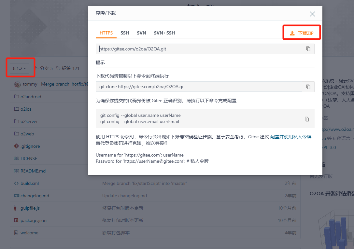Open the Update changelog.md commit
The height and width of the screenshot is (249, 354).
(124, 196)
